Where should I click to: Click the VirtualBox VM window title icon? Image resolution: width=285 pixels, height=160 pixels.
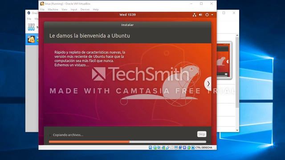click(x=42, y=4)
